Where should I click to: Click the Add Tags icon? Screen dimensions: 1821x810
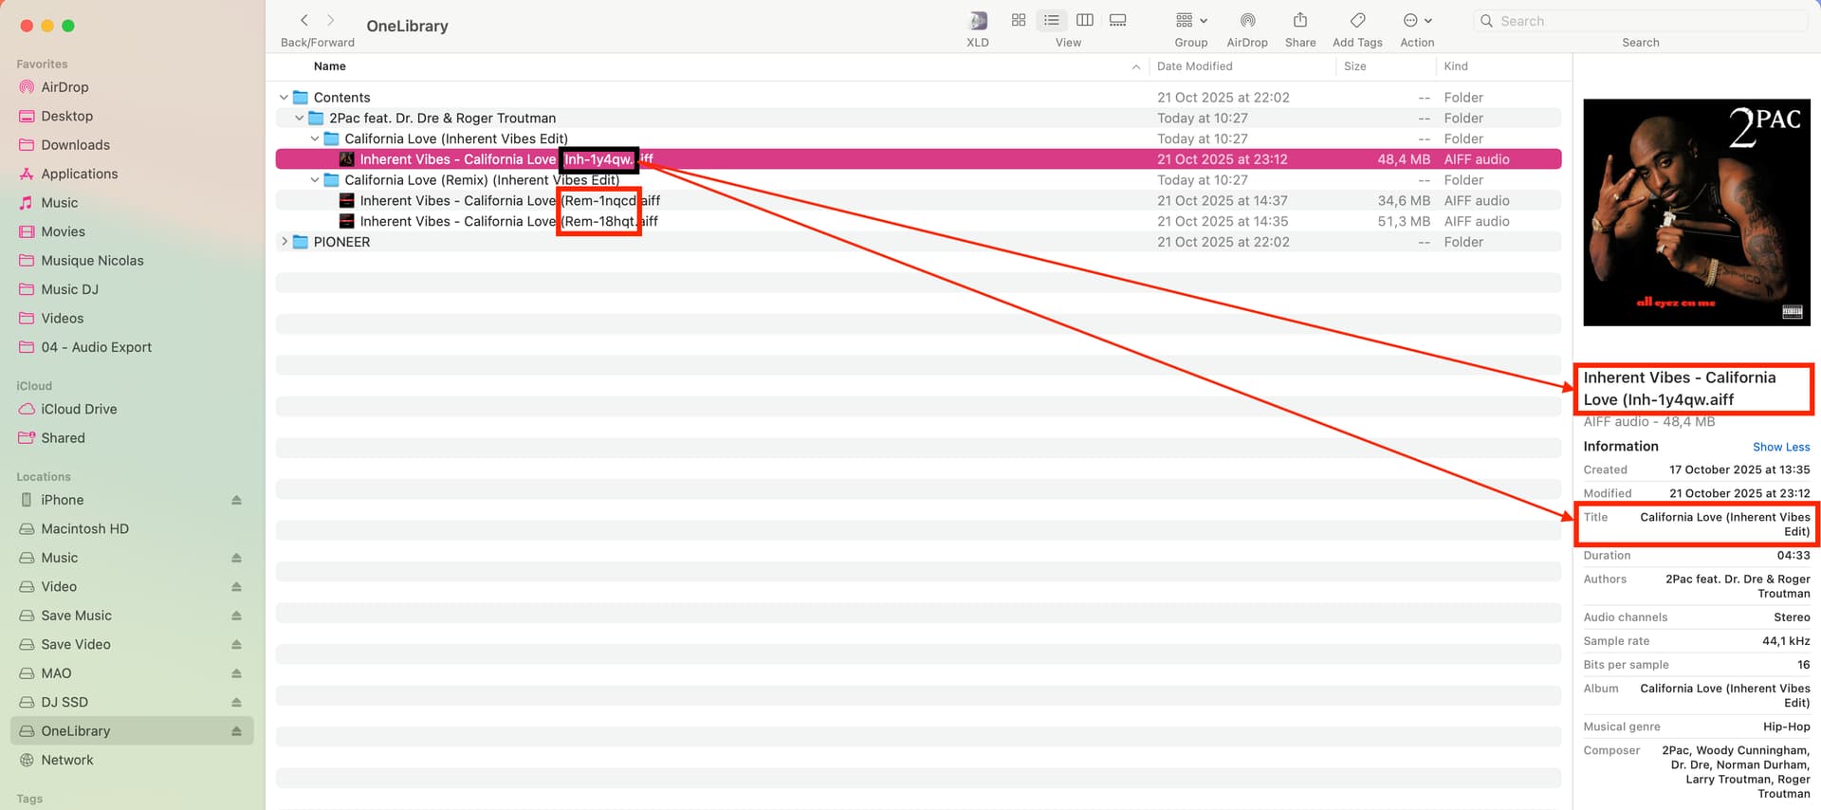(1357, 21)
